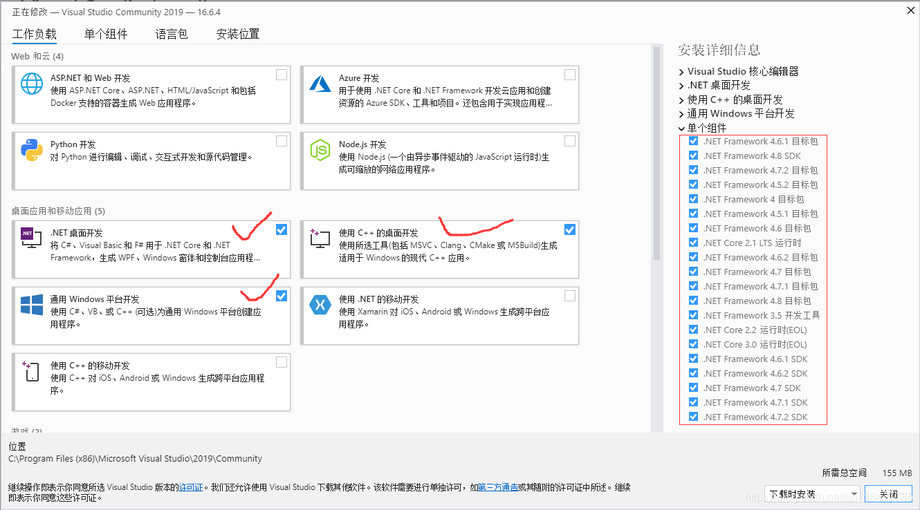Image resolution: width=920 pixels, height=510 pixels.
Task: Close the installer window with X
Action: 909,10
